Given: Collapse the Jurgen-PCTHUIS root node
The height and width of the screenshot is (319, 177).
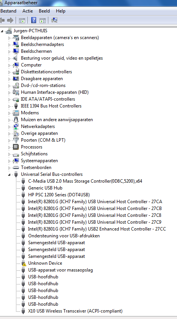Looking at the screenshot, I should click(2, 31).
